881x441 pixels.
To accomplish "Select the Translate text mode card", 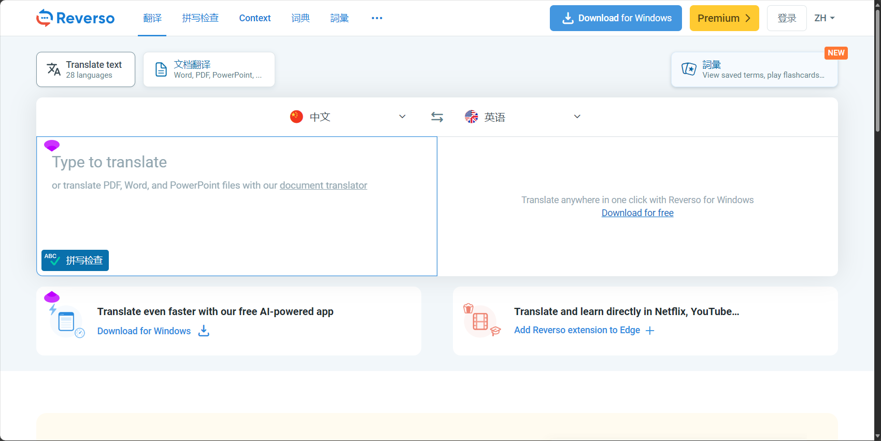I will [86, 69].
